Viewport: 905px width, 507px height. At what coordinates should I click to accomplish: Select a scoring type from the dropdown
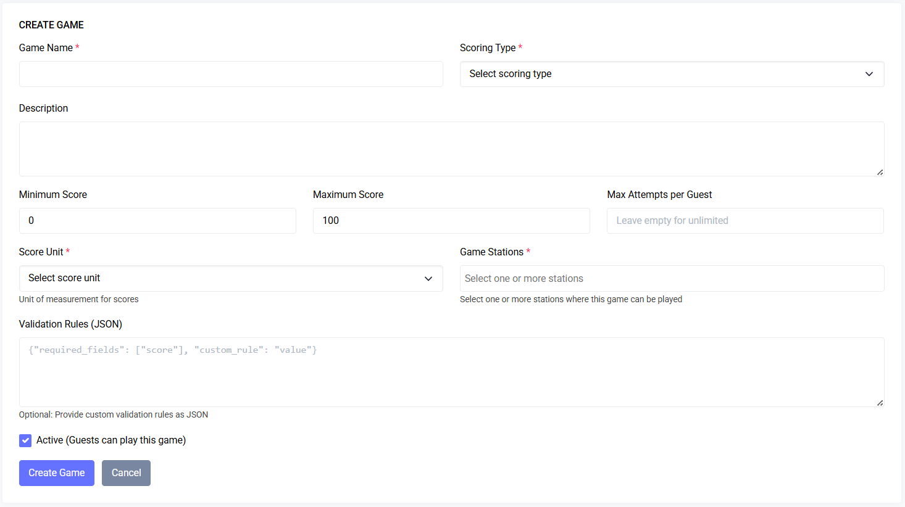click(672, 74)
